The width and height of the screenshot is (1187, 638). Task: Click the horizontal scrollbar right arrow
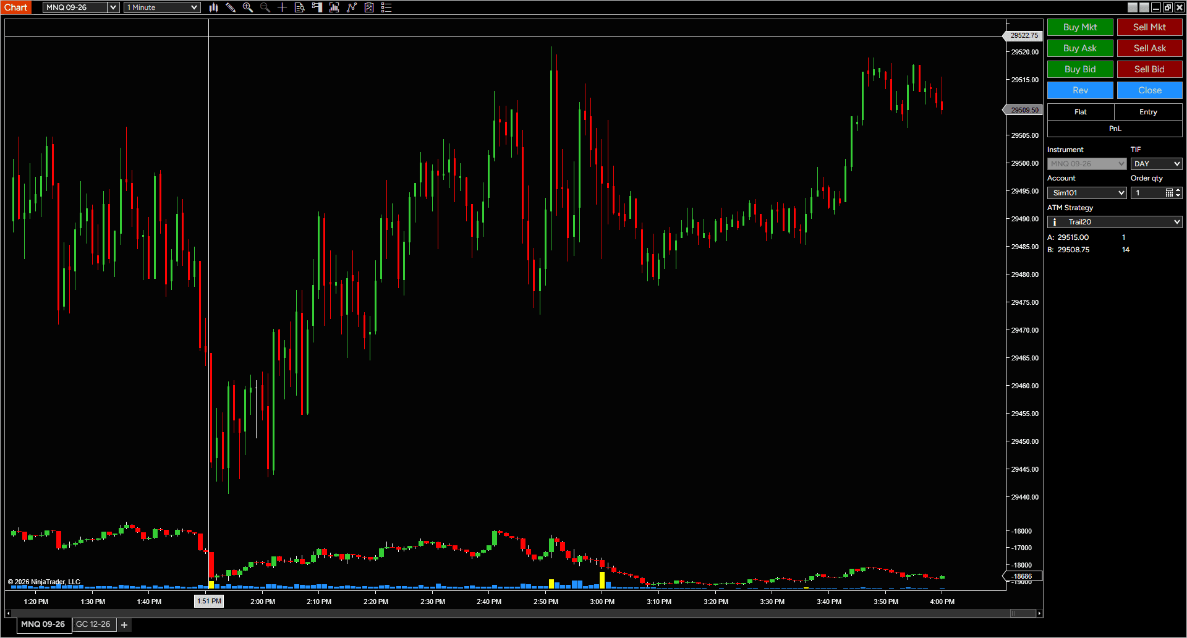pos(1039,613)
